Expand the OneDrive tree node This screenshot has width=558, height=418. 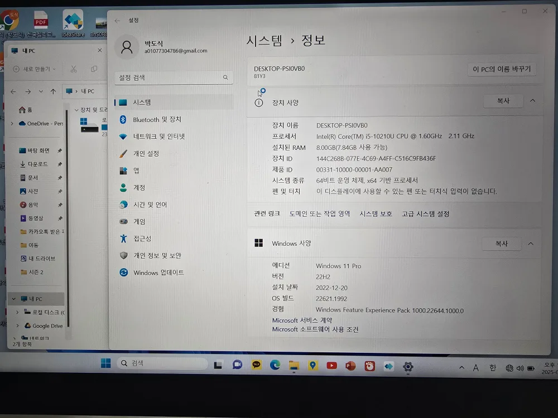12,124
